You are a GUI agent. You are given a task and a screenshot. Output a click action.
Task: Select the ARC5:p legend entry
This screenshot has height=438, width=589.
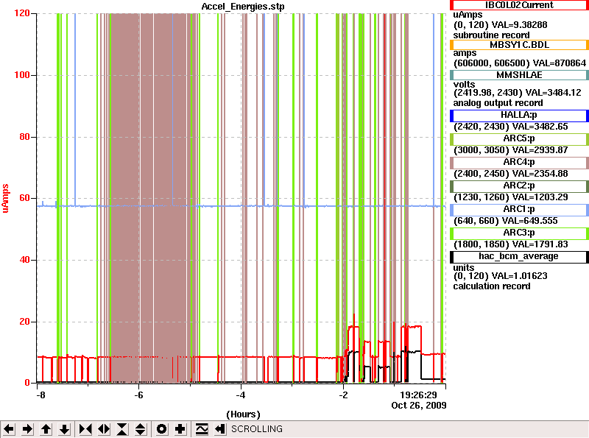click(519, 139)
